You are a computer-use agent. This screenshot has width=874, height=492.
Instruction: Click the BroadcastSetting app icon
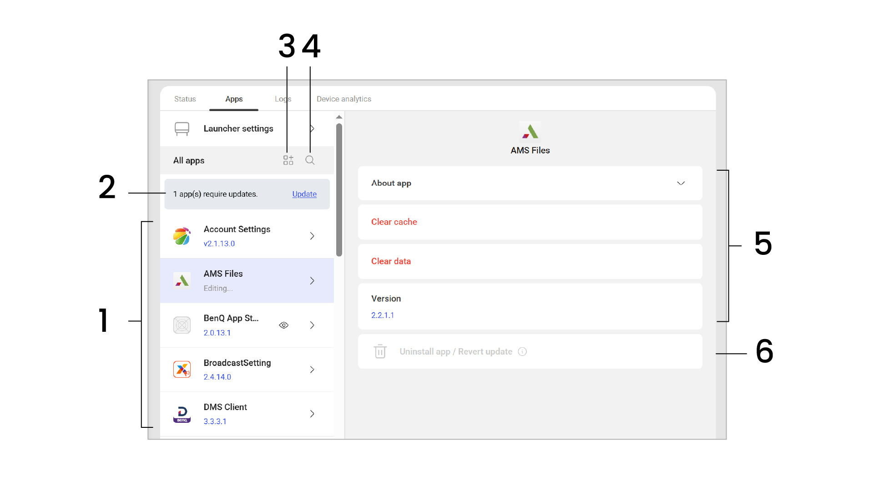pos(182,370)
